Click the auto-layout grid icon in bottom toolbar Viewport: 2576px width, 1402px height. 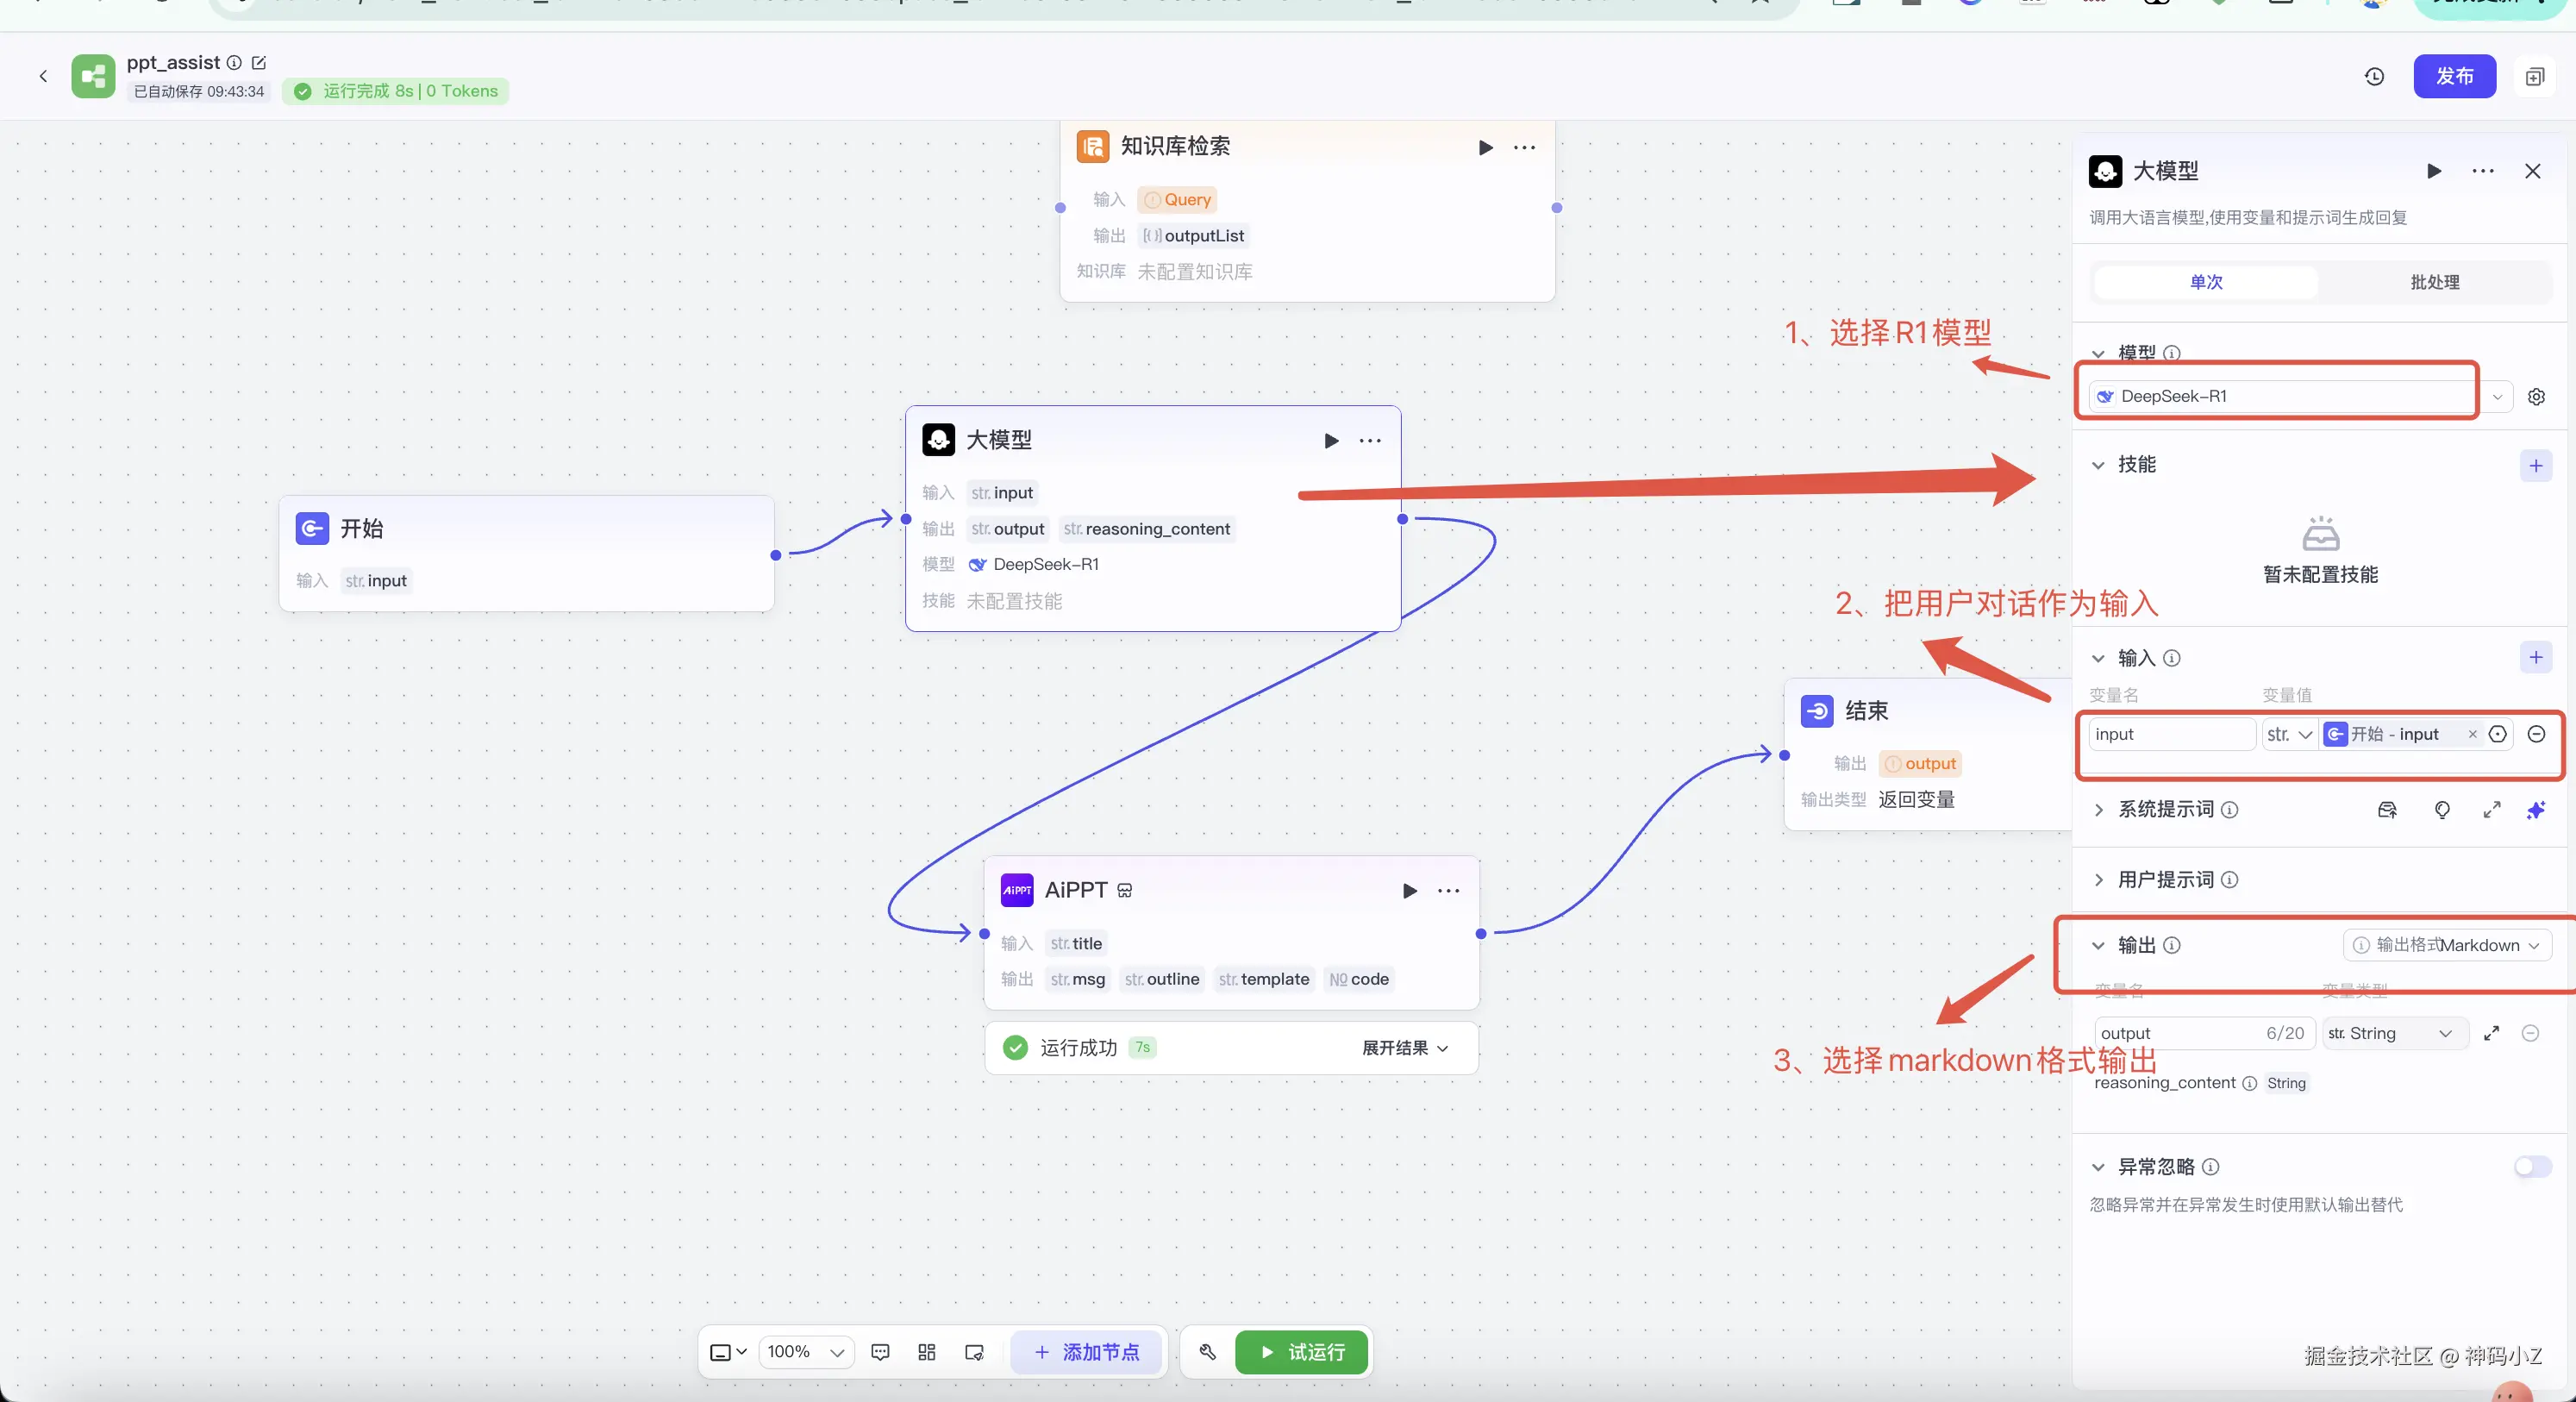tap(926, 1352)
